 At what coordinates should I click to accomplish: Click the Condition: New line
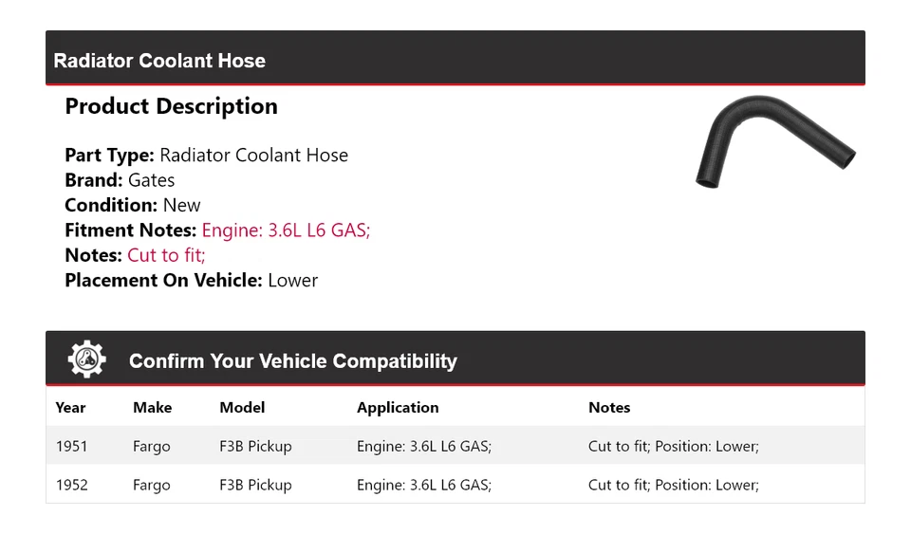[133, 206]
